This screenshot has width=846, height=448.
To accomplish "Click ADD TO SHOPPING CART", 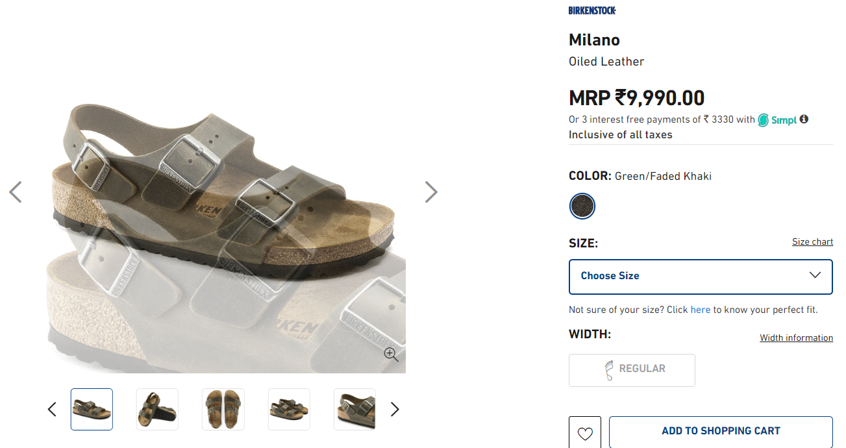I will [720, 430].
